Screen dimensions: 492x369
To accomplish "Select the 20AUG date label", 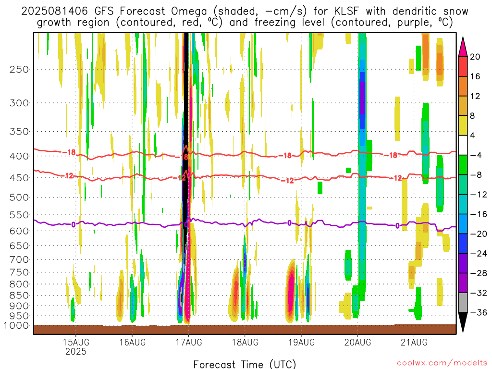I will 357,342.
